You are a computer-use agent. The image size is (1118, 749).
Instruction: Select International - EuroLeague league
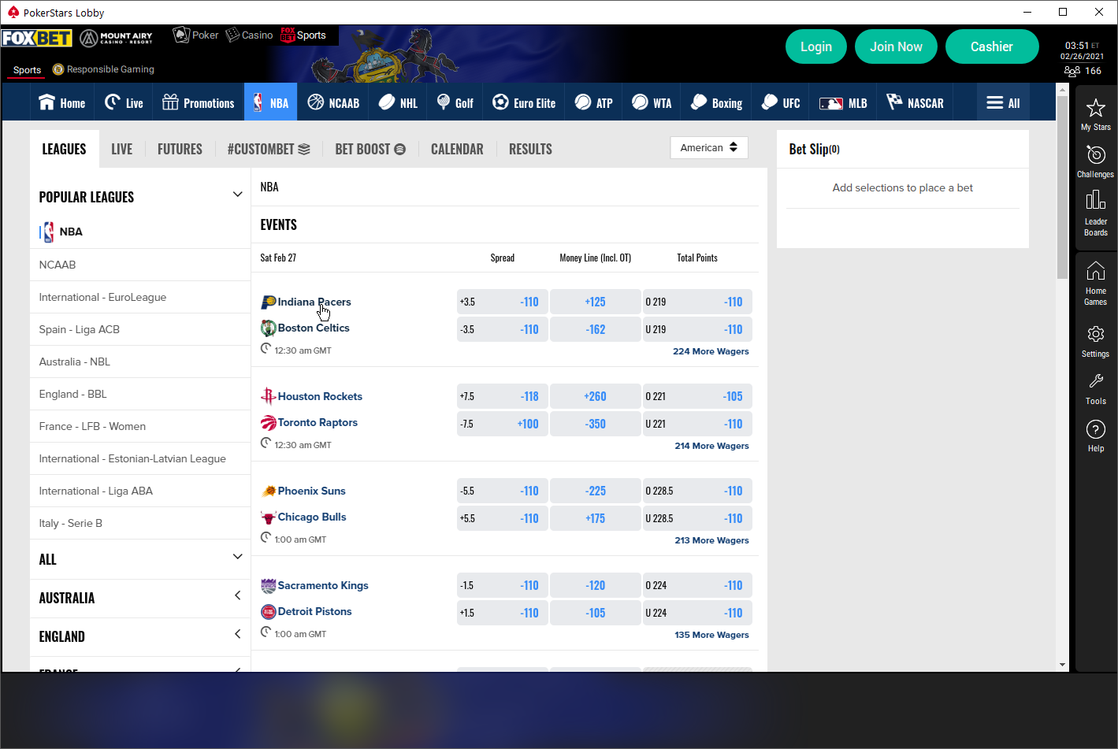[140, 297]
